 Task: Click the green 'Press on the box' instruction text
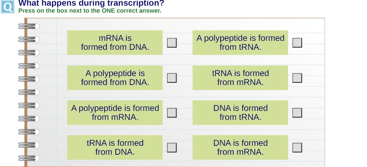pyautogui.click(x=90, y=11)
